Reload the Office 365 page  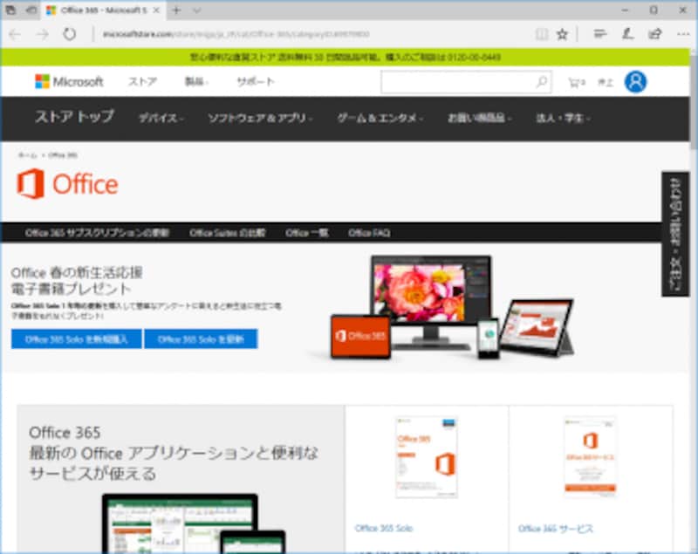coord(70,34)
